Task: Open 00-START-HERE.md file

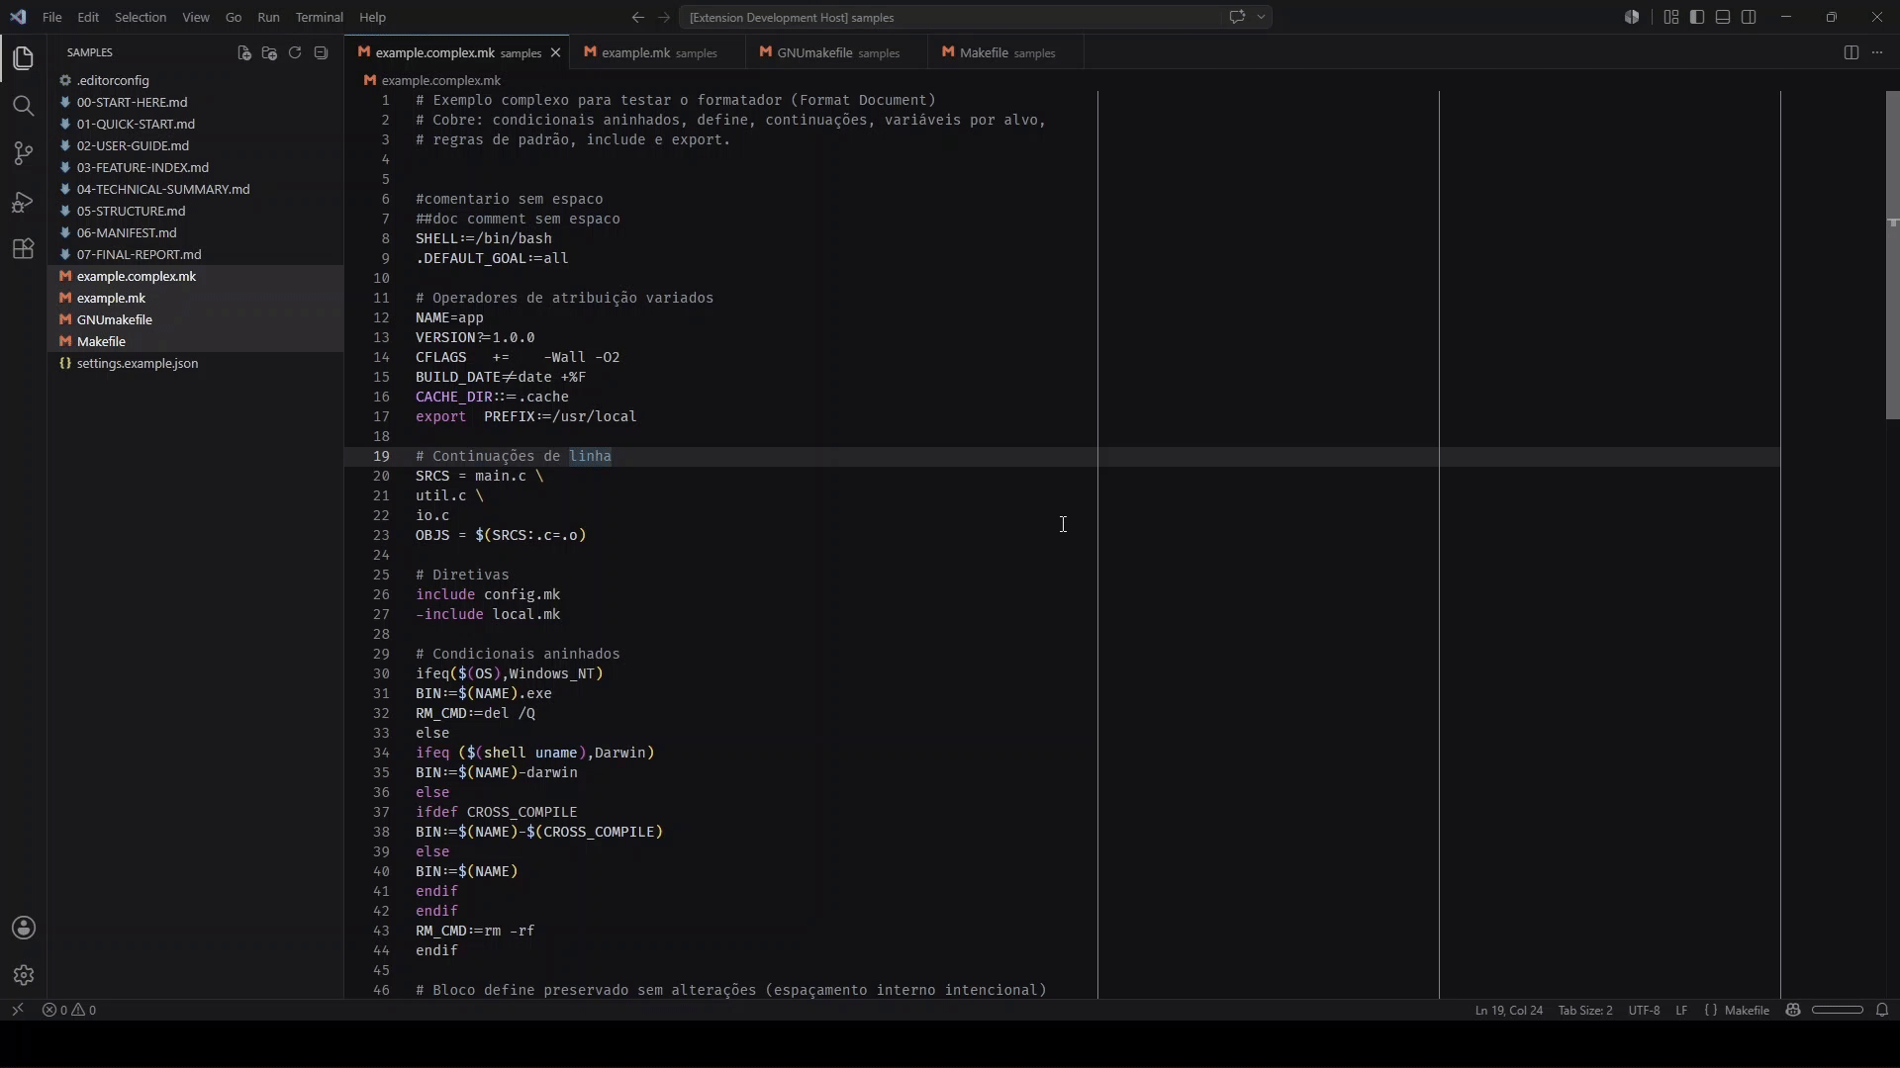Action: 195,102
